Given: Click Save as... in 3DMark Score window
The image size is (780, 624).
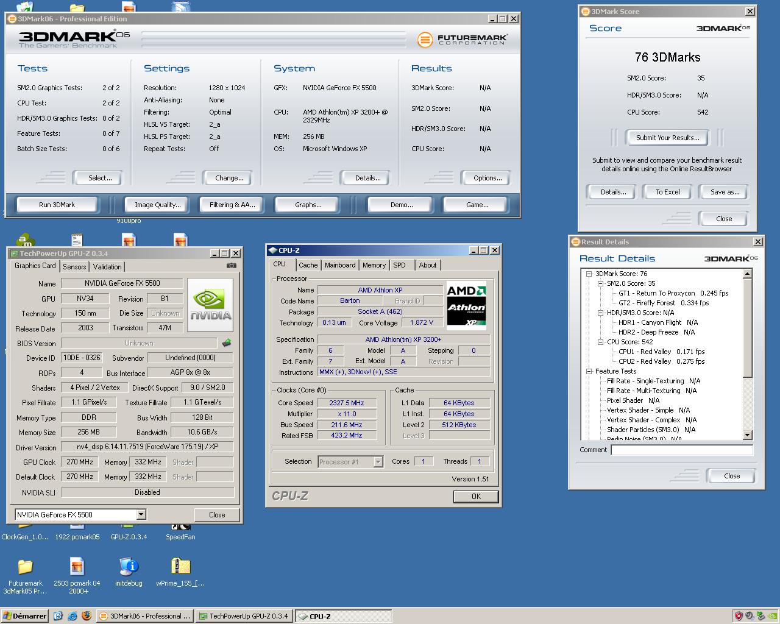Looking at the screenshot, I should (x=725, y=192).
